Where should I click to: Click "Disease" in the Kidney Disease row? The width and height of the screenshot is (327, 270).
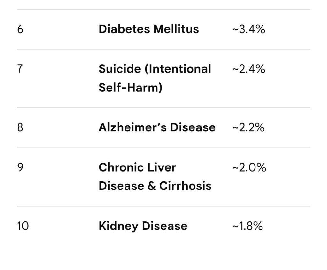pos(164,226)
